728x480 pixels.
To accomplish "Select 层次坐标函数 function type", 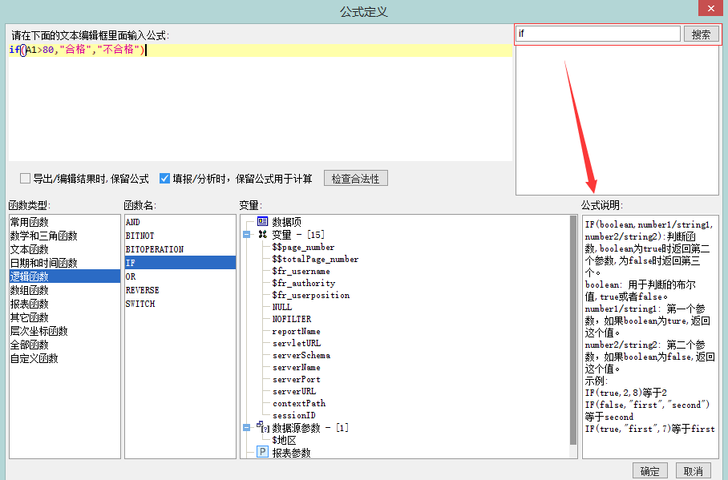I will pos(64,331).
